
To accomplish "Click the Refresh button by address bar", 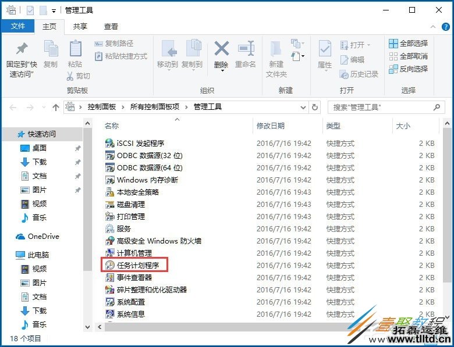I will (315, 108).
